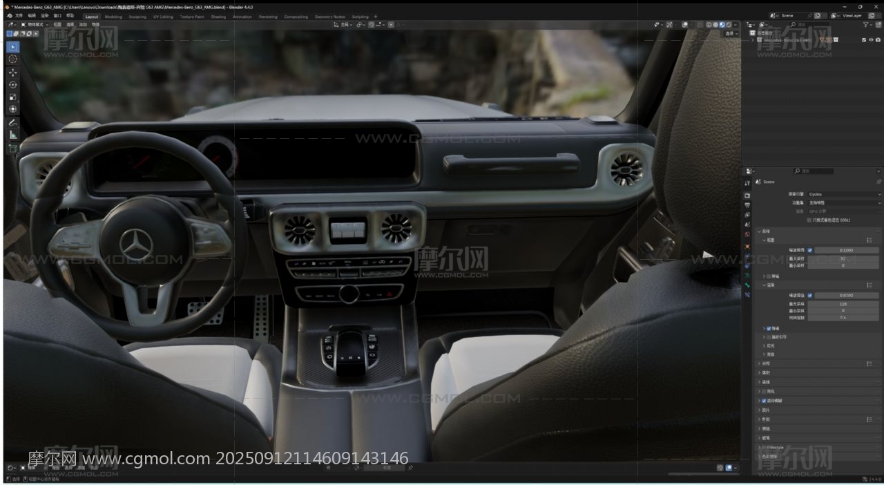Switch to the Shading workspace tab
The width and height of the screenshot is (884, 485).
pos(218,17)
